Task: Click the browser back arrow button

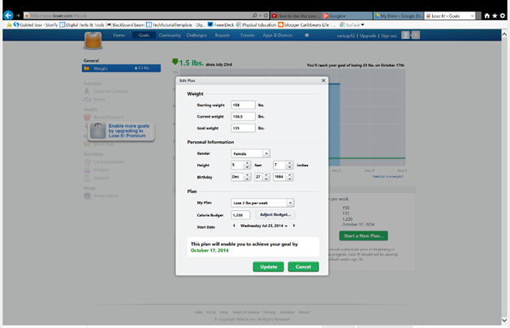Action: [x=8, y=15]
